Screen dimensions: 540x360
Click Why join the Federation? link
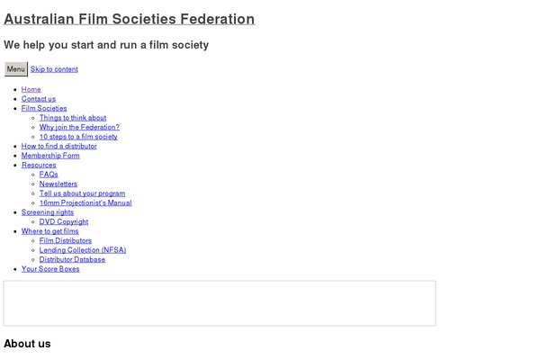79,127
